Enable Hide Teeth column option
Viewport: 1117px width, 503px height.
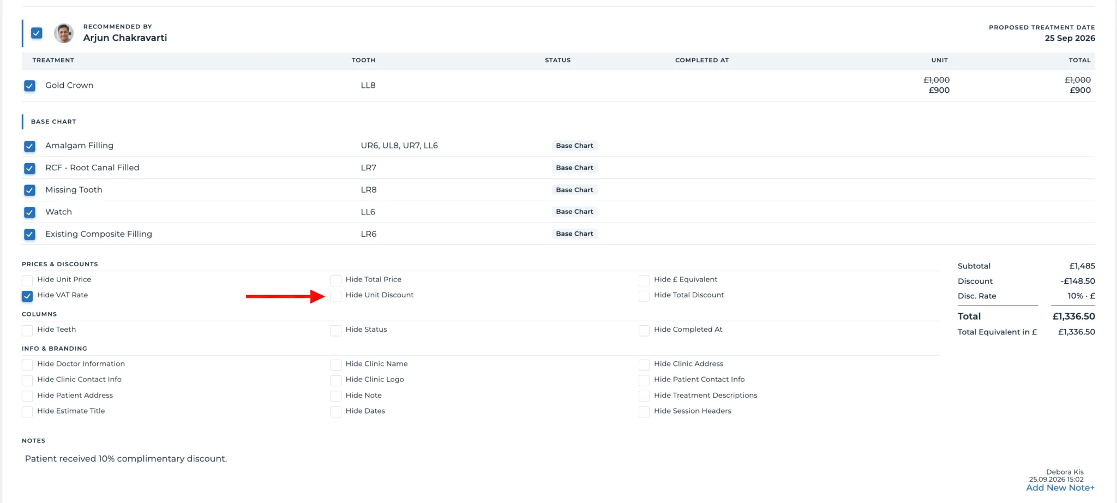(x=27, y=331)
